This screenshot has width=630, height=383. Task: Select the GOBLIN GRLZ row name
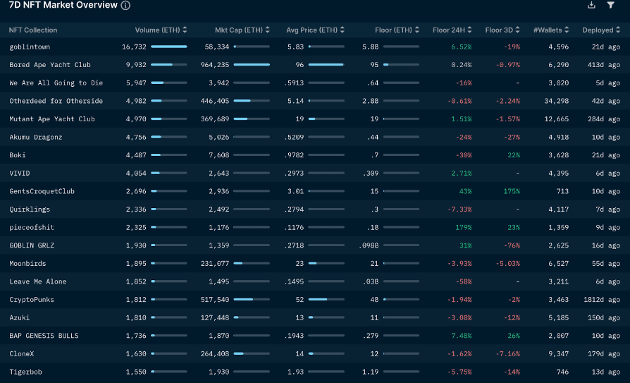[32, 245]
